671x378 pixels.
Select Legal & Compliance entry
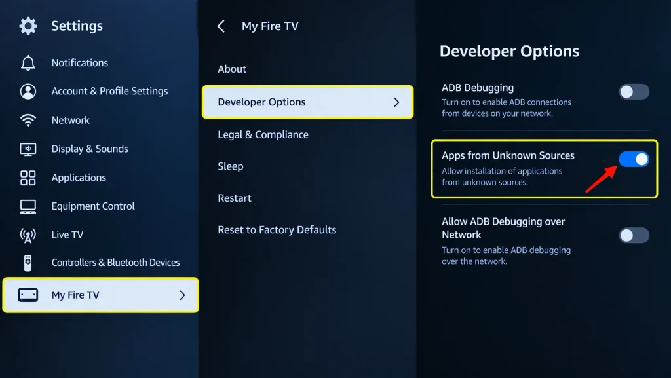263,135
